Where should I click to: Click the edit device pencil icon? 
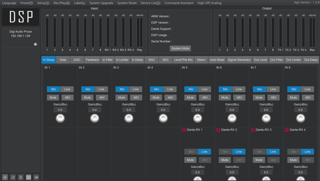[13, 177]
